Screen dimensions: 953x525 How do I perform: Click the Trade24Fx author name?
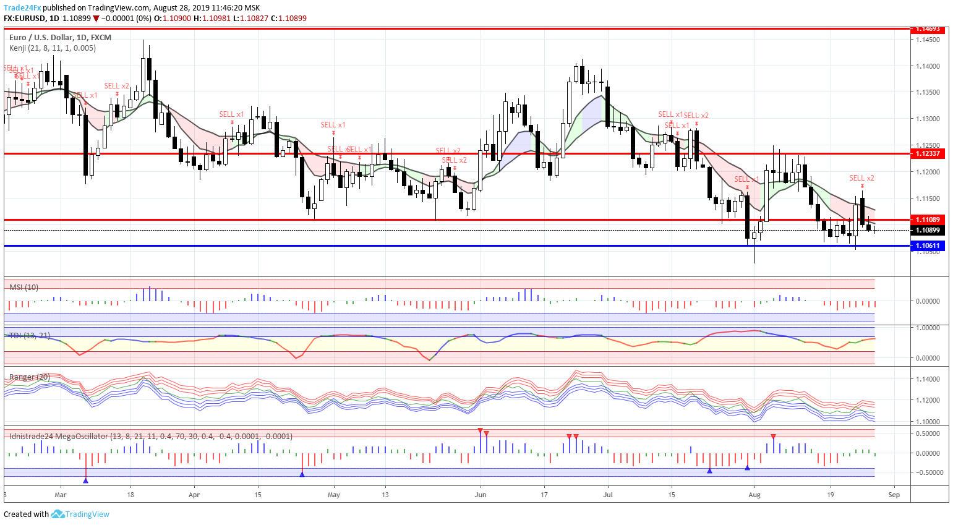[22, 8]
